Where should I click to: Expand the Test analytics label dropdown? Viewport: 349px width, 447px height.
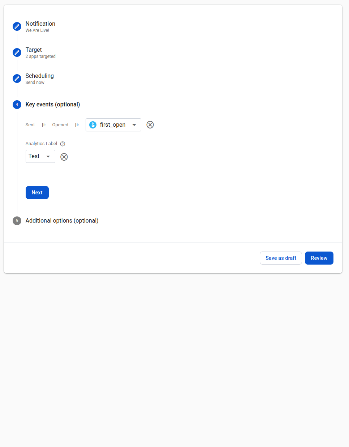[48, 156]
